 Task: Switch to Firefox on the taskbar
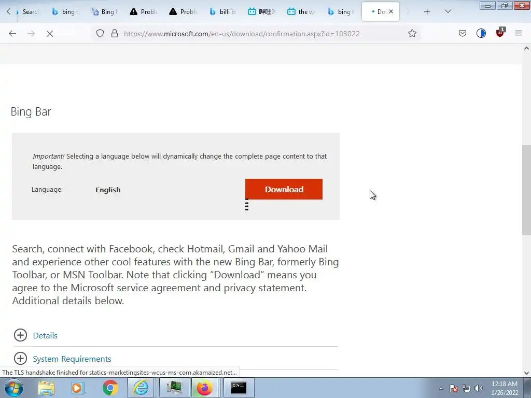[x=204, y=388]
